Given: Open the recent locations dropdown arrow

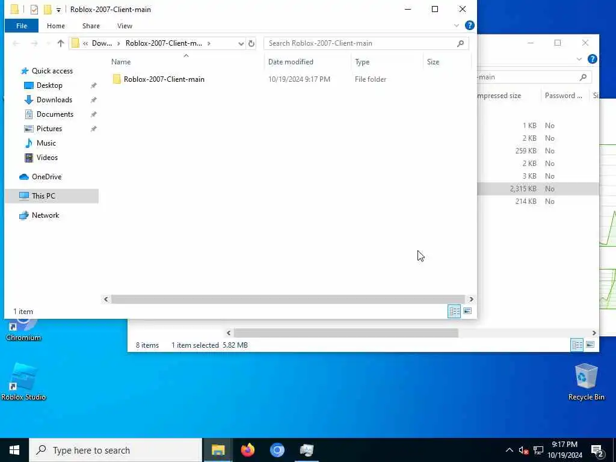Looking at the screenshot, I should (x=48, y=43).
